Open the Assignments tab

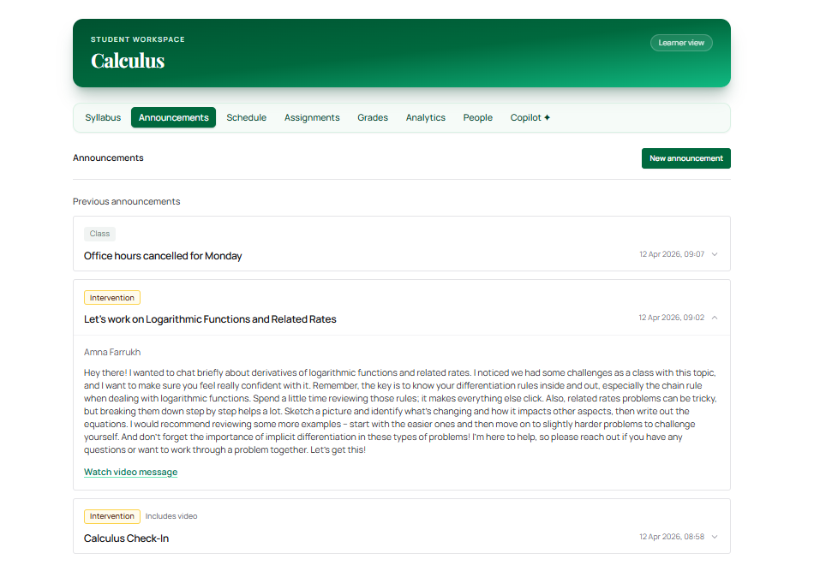(x=312, y=117)
